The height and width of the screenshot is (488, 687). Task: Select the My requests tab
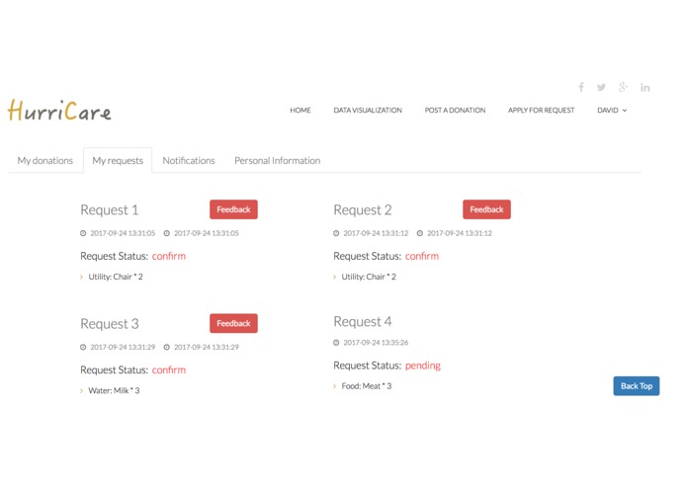click(118, 161)
